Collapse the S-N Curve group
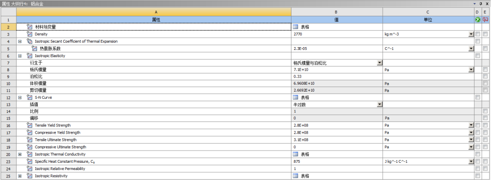 click(20, 97)
